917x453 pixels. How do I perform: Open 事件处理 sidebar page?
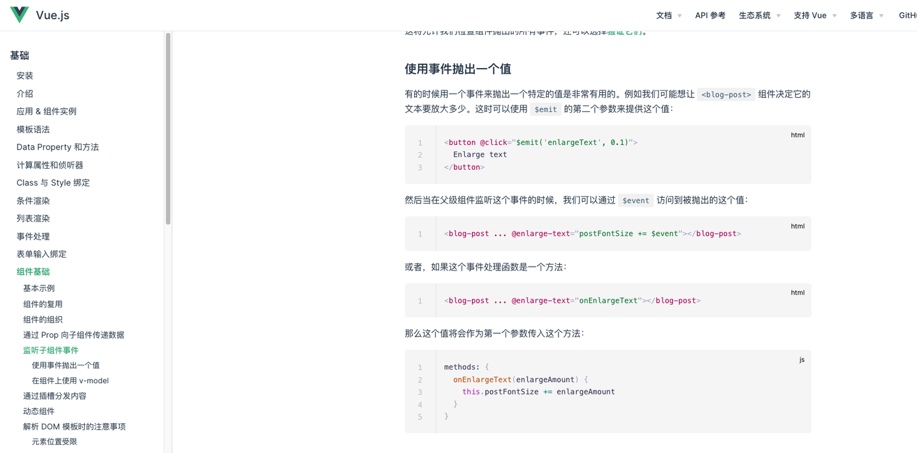(x=33, y=236)
